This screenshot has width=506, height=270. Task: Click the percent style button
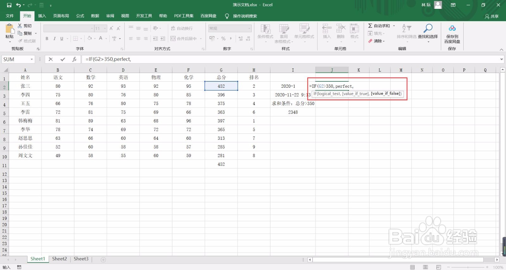pos(223,38)
